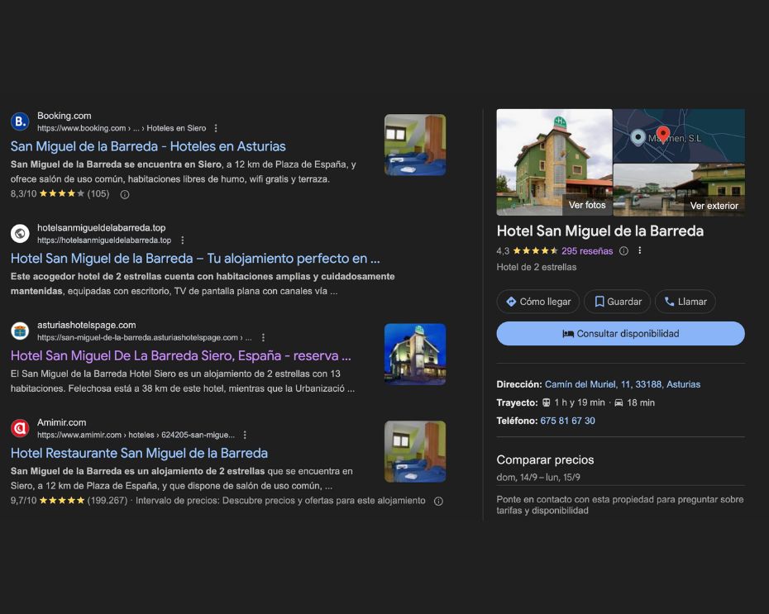This screenshot has width=769, height=614.
Task: Open Ver fotos hotel photo thumbnail
Action: [x=554, y=162]
